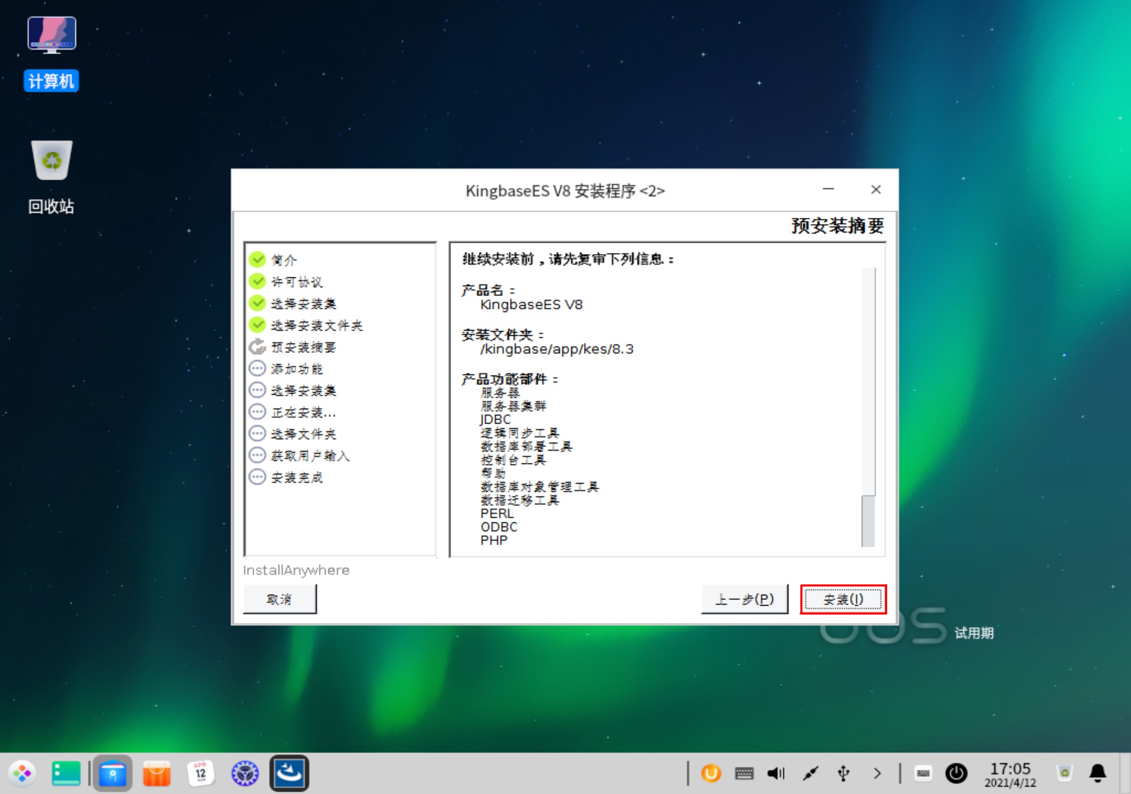Click the volume speaker tray icon
1131x794 pixels.
(776, 773)
